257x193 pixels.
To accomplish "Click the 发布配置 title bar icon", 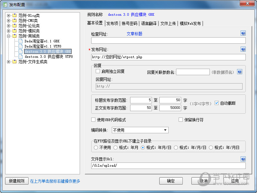I will [5, 5].
